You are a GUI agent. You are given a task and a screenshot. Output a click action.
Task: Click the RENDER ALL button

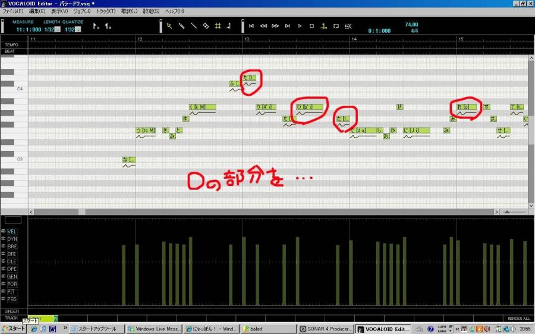coord(518,319)
